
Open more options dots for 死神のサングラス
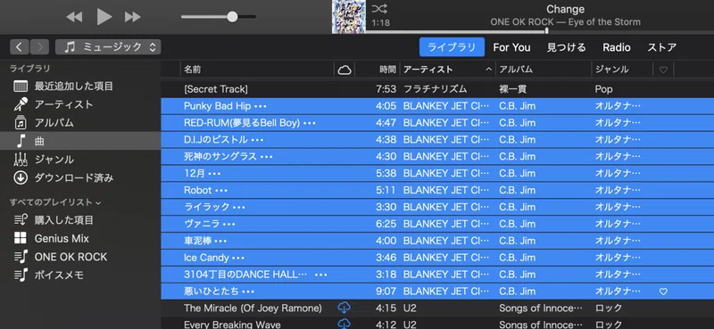pos(266,157)
